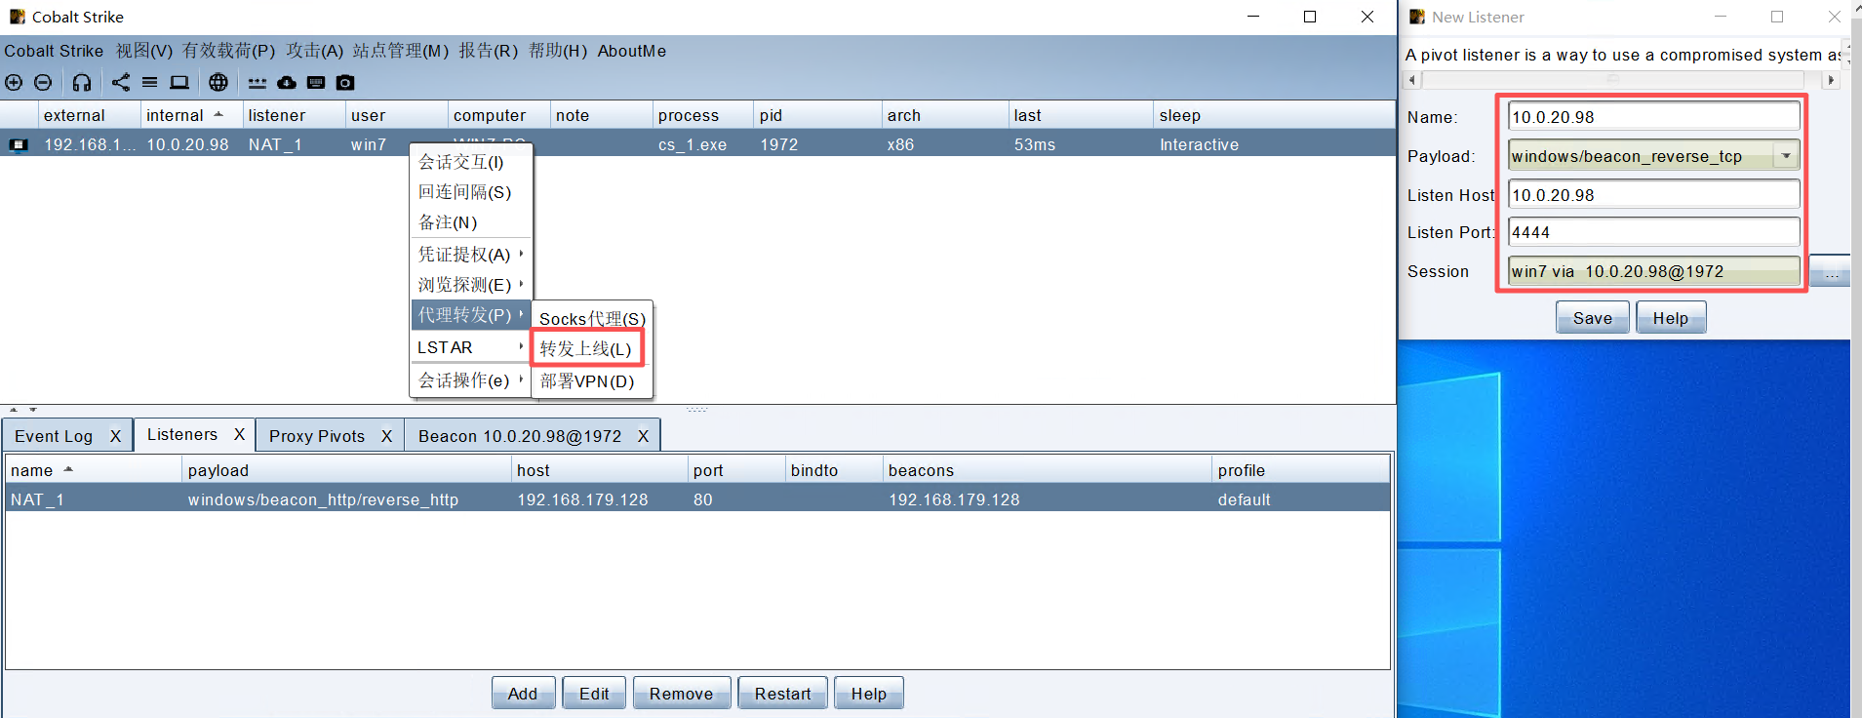Screen dimensions: 1862x718
Task: Click the Session field showing win7 via 10.0.20.98@1972
Action: click(x=1653, y=271)
